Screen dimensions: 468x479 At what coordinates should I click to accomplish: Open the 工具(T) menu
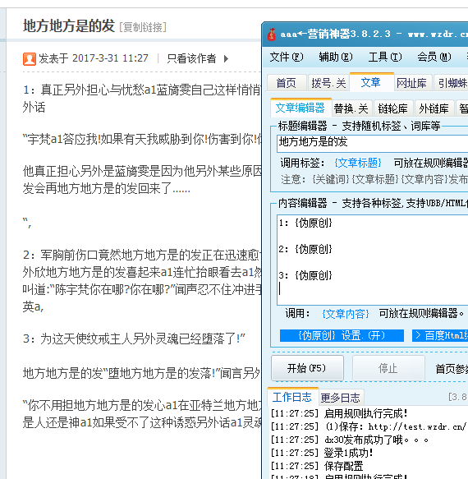pos(385,57)
